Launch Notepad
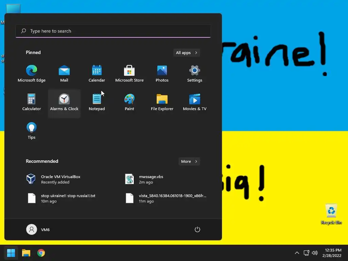The height and width of the screenshot is (261, 348). point(97,103)
